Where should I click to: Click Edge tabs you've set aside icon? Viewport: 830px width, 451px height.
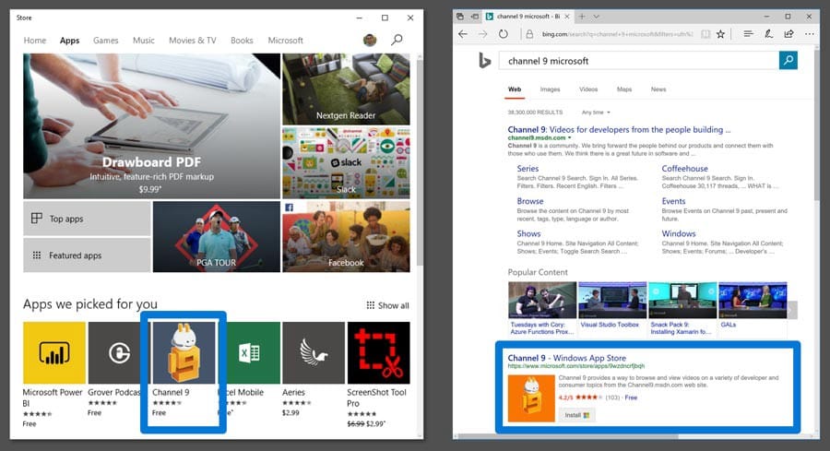click(x=460, y=17)
